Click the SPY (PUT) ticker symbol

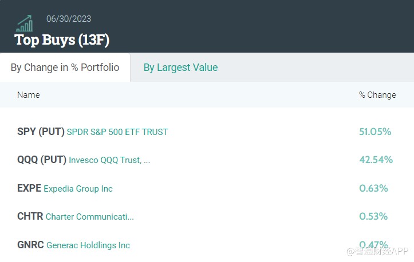tap(41, 132)
